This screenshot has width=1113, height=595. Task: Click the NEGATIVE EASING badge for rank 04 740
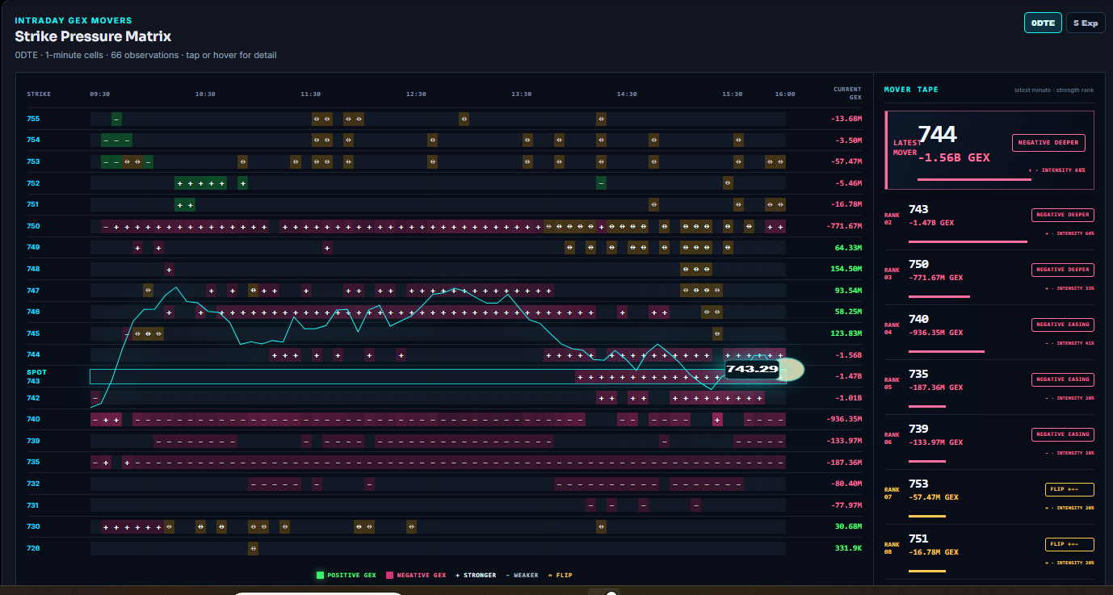coord(1063,325)
